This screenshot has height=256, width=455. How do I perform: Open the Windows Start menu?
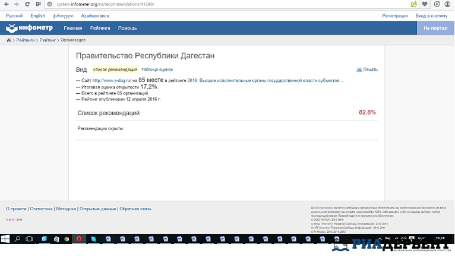point(6,239)
